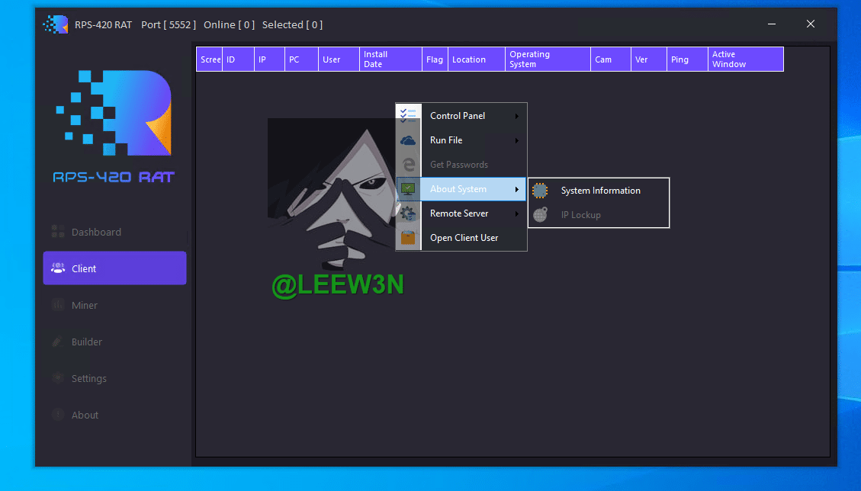Click the Miner icon in the sidebar

tap(57, 305)
